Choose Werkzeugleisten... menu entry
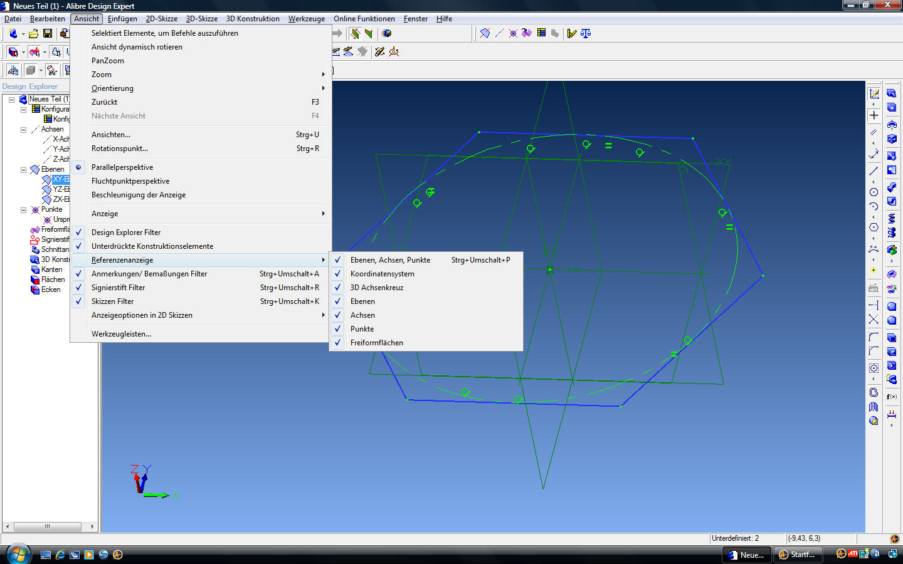903x564 pixels. click(x=201, y=334)
